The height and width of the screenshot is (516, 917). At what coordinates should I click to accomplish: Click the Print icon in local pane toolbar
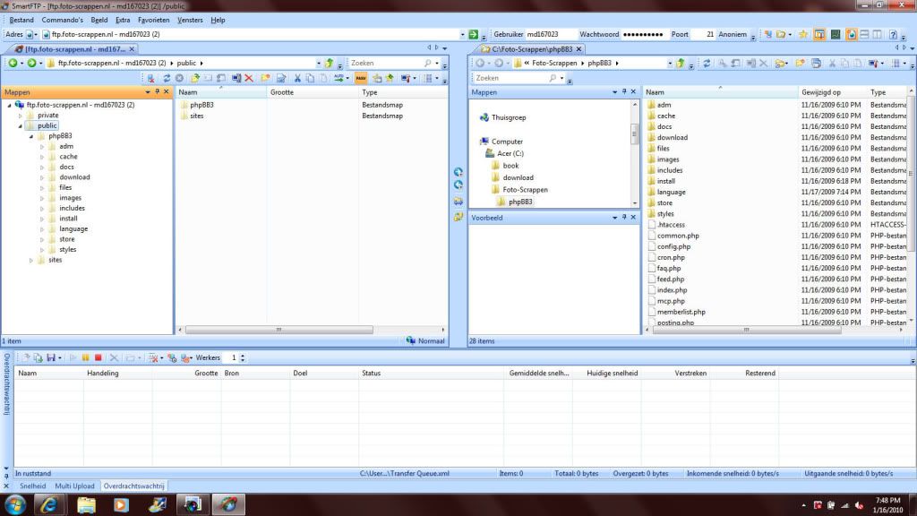(816, 63)
